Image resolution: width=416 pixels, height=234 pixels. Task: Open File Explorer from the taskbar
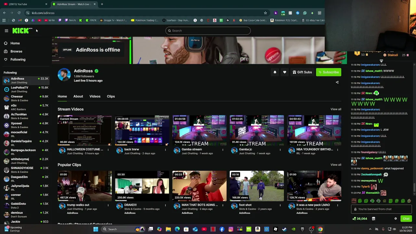click(168, 229)
